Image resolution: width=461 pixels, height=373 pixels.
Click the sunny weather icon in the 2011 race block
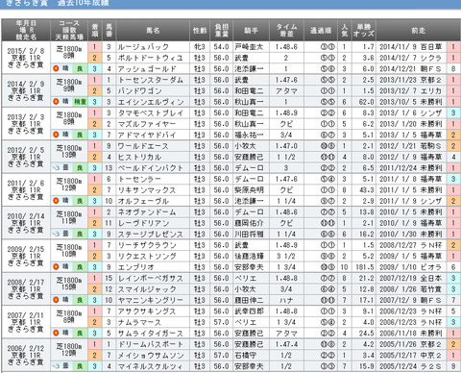point(56,201)
